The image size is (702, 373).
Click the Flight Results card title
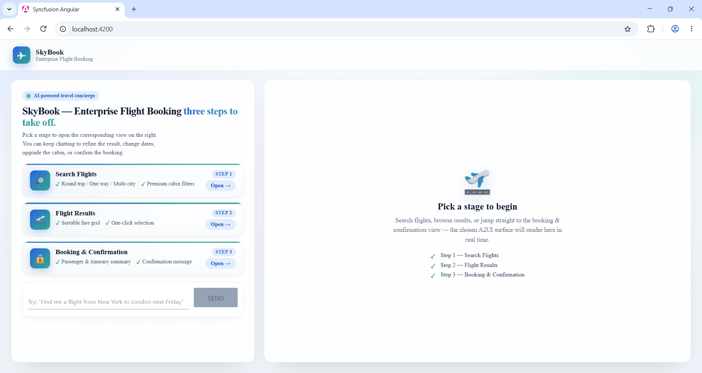tap(75, 213)
